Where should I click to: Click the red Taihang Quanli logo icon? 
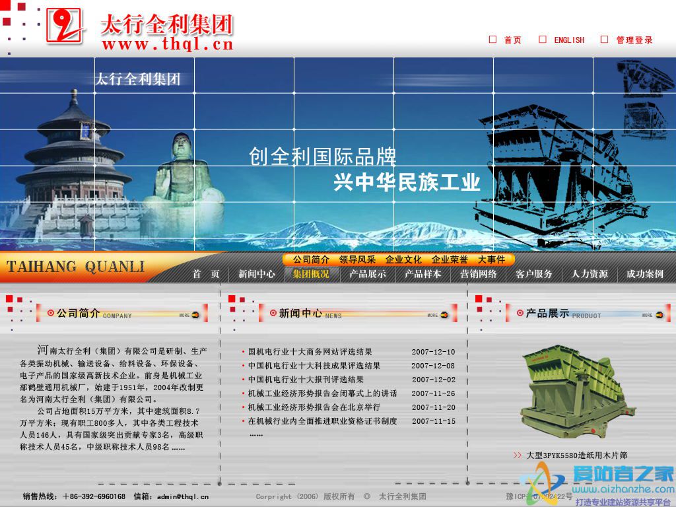pyautogui.click(x=64, y=26)
